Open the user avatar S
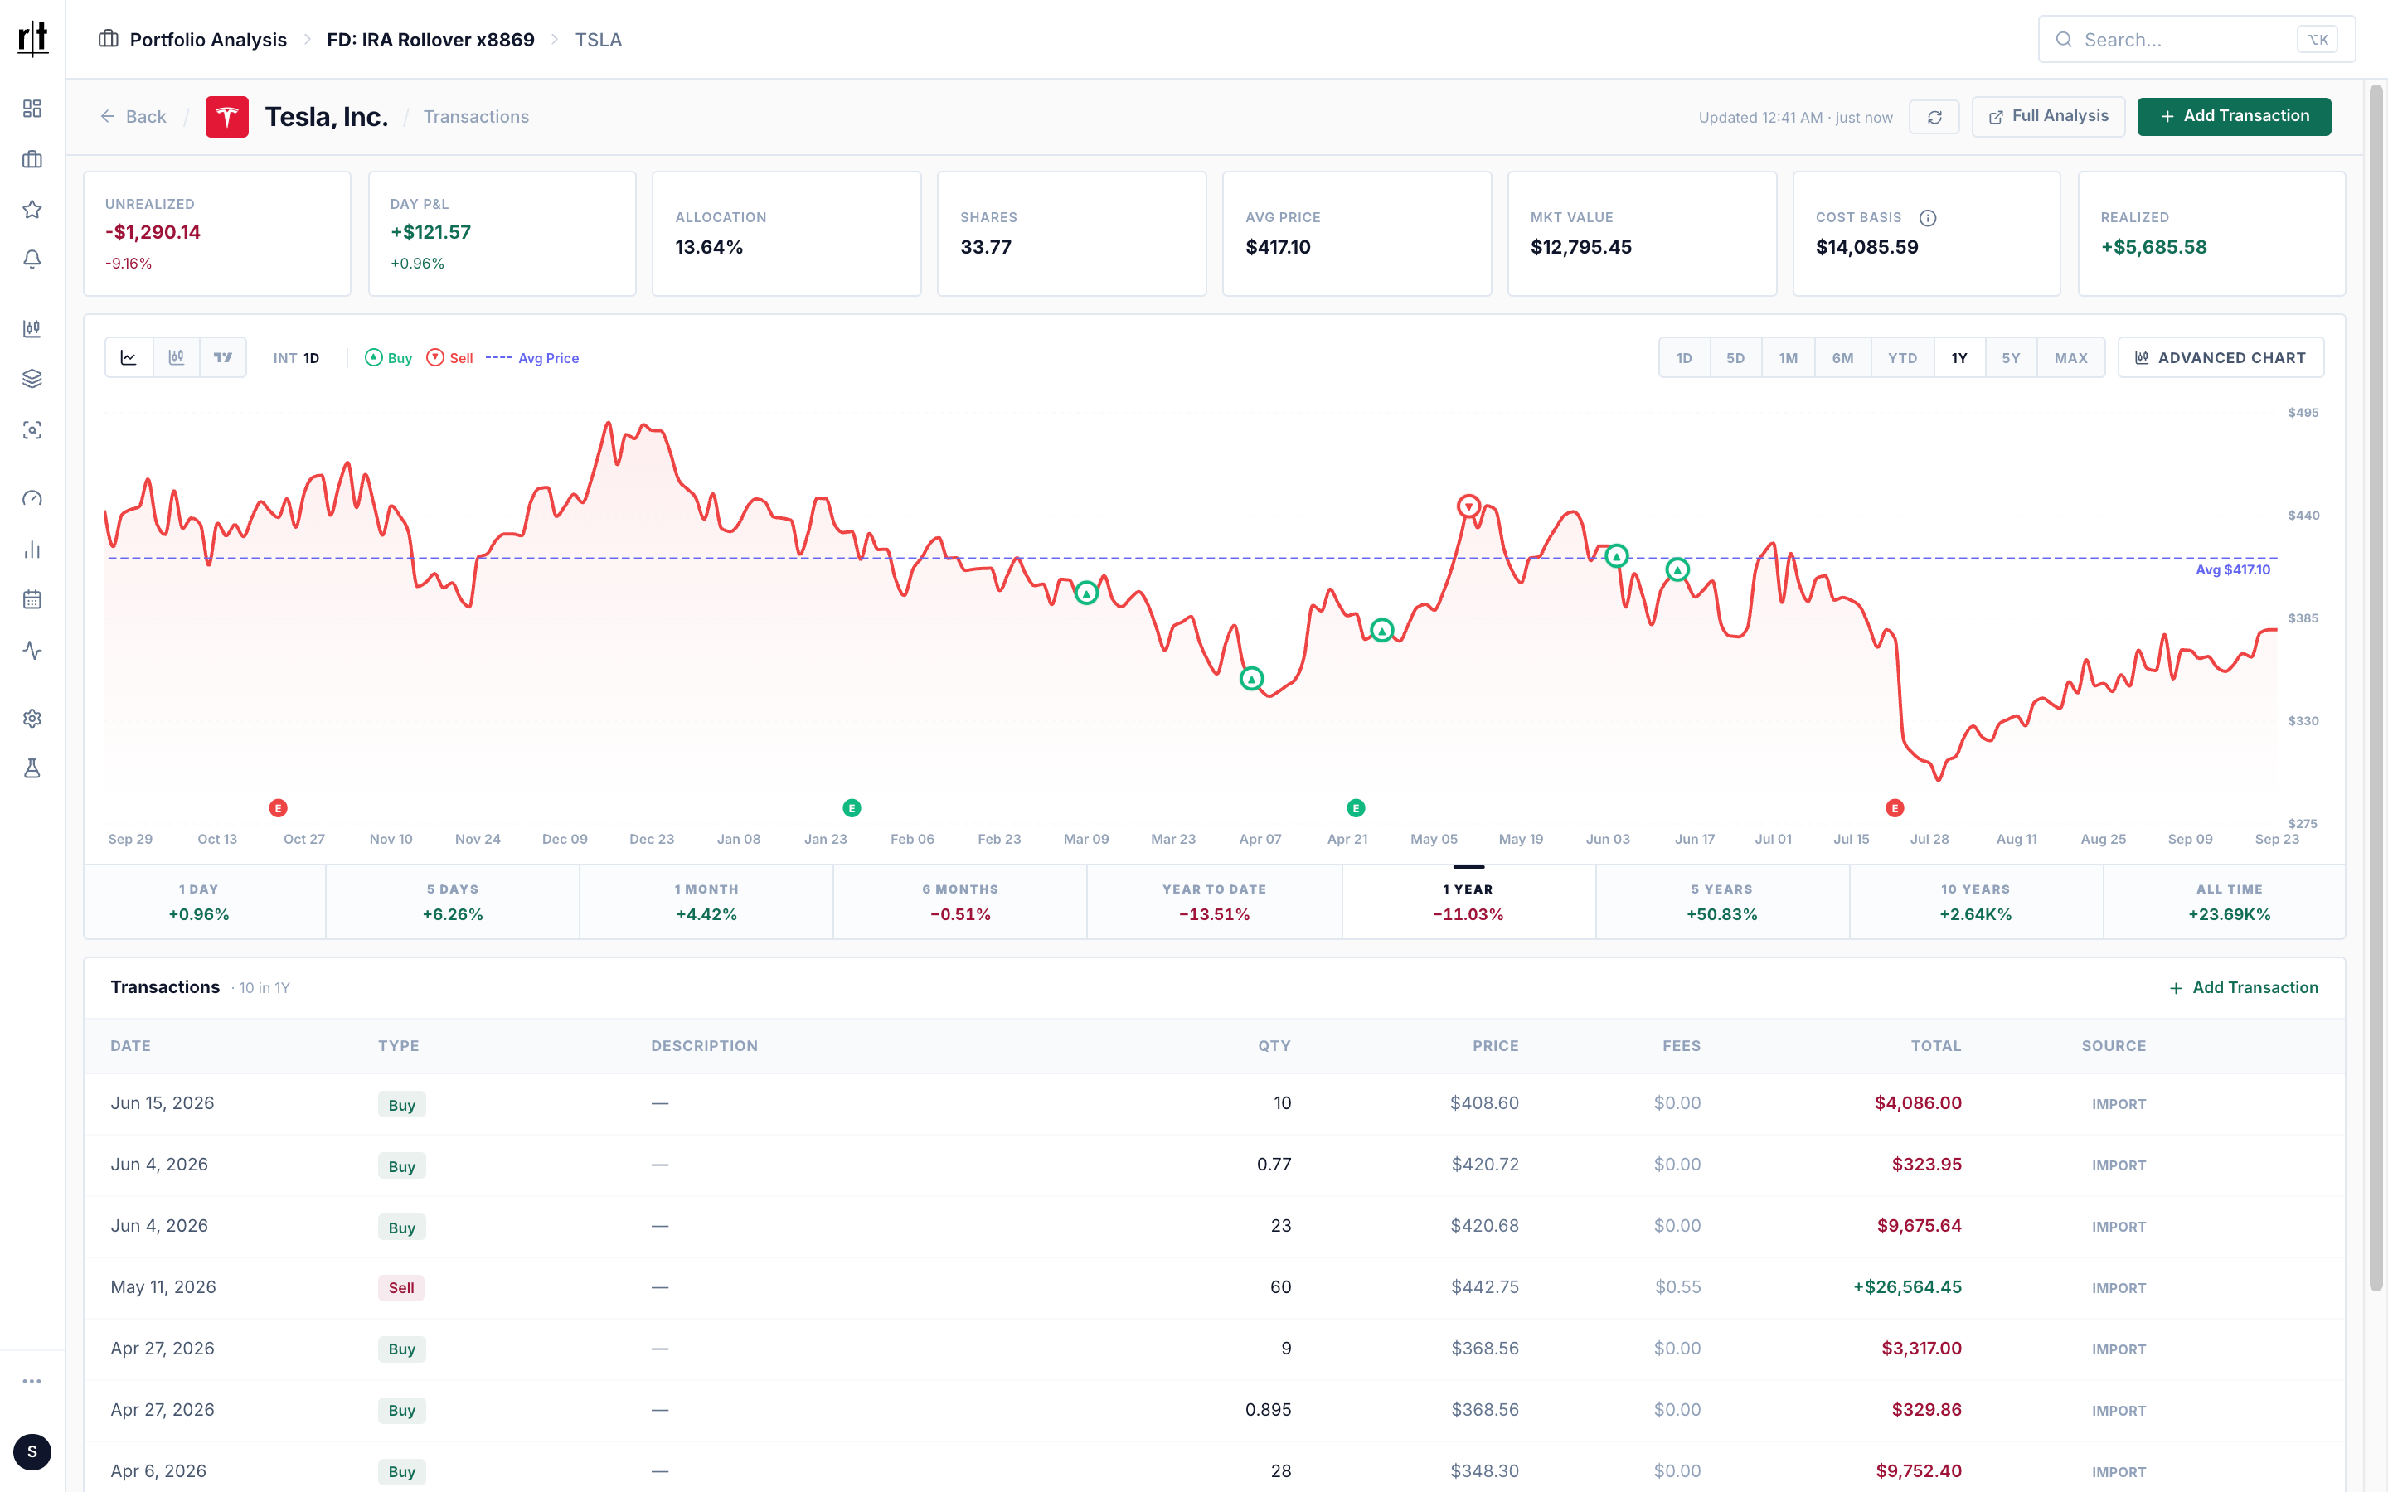Viewport: 2388px width, 1492px height. tap(32, 1451)
